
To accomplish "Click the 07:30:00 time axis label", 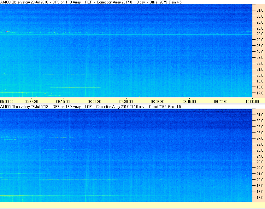I will [x=126, y=102].
